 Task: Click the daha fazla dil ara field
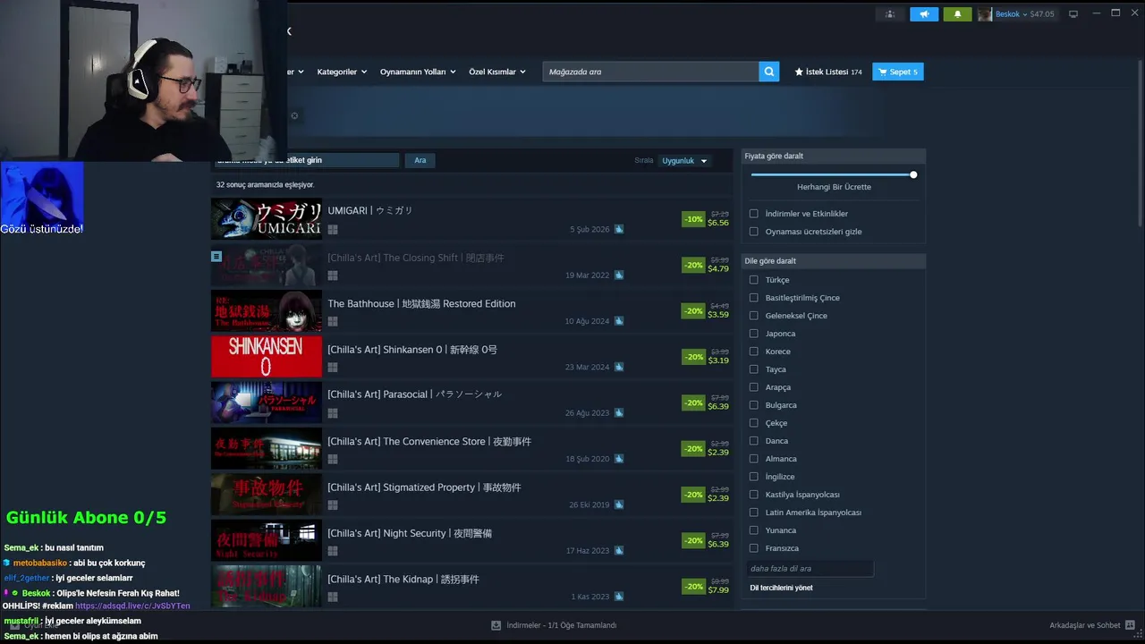point(810,569)
